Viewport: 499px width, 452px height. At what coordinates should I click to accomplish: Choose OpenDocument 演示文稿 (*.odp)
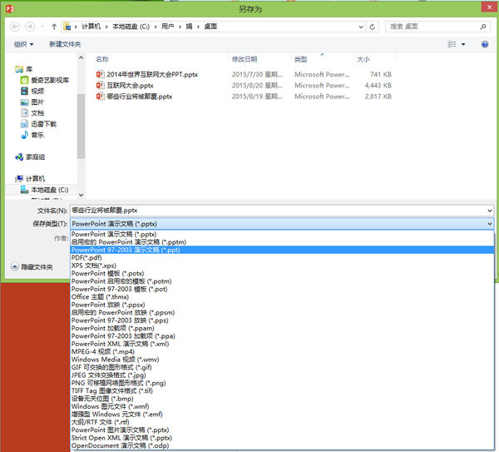pos(282,445)
